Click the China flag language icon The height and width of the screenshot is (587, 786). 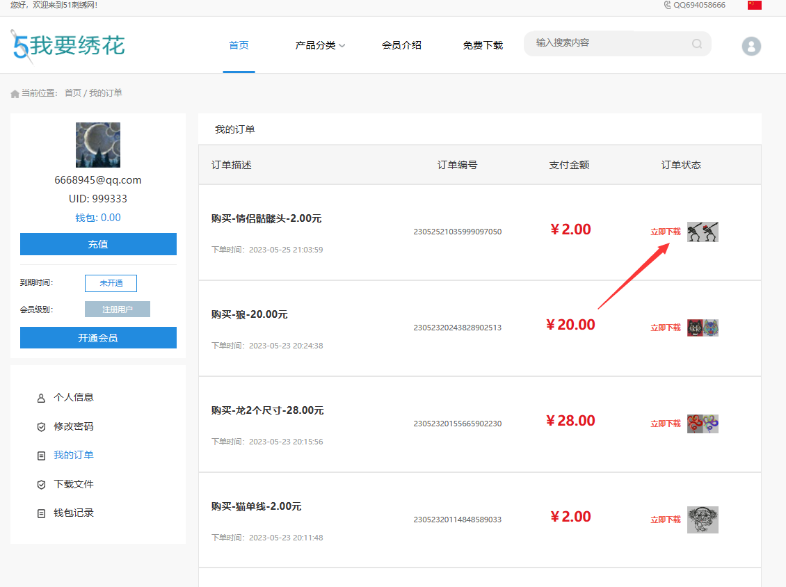pos(755,5)
